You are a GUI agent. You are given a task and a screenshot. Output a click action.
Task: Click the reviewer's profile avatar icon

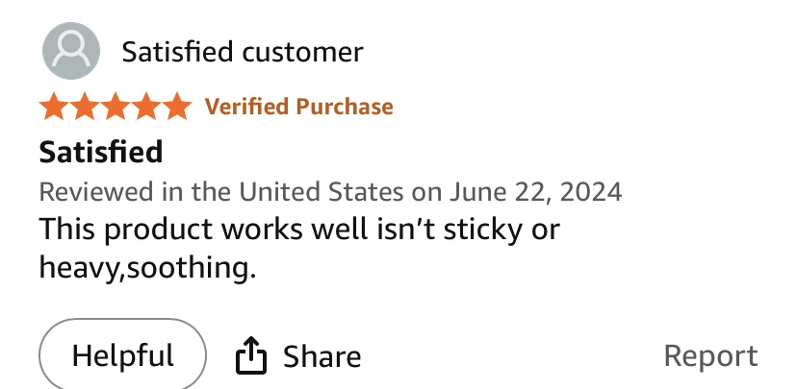click(x=71, y=51)
